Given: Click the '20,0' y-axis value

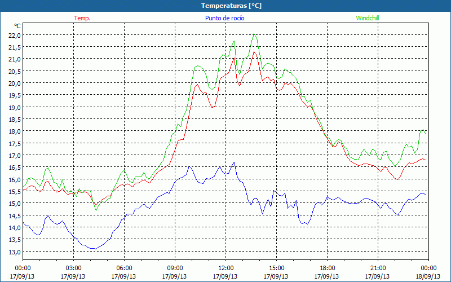Looking at the screenshot, I should 15,83.
